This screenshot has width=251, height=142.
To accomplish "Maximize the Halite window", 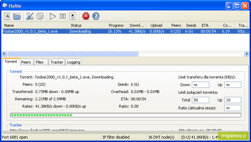I will click(x=237, y=6).
